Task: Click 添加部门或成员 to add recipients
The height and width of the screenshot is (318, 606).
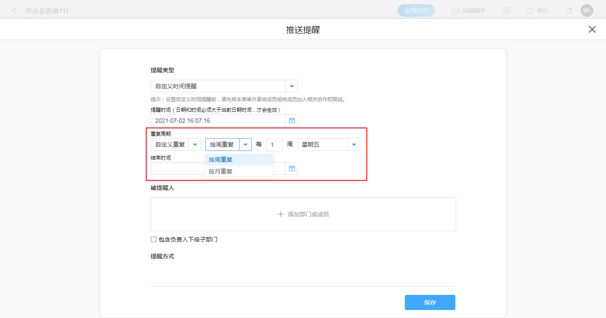Action: click(303, 214)
